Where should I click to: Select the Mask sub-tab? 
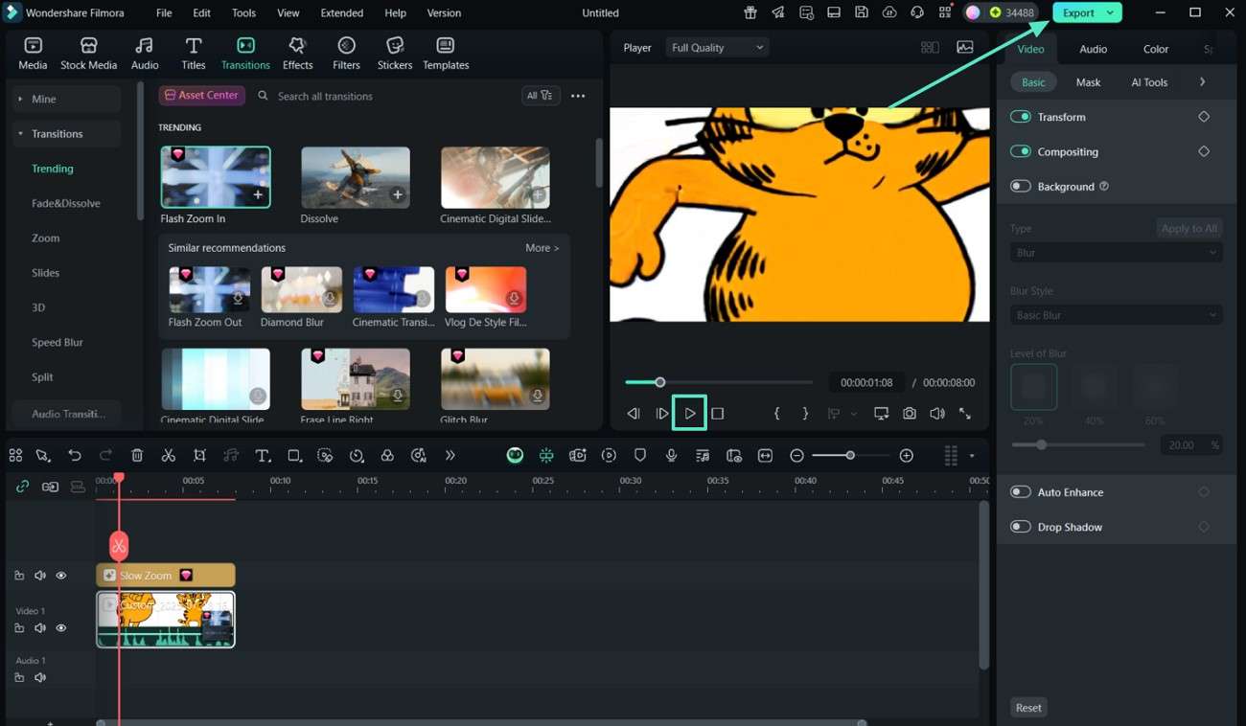[x=1088, y=82]
